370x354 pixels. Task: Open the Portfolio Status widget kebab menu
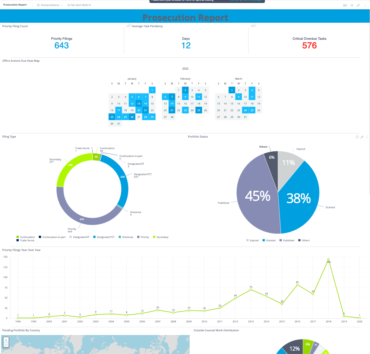(367, 137)
